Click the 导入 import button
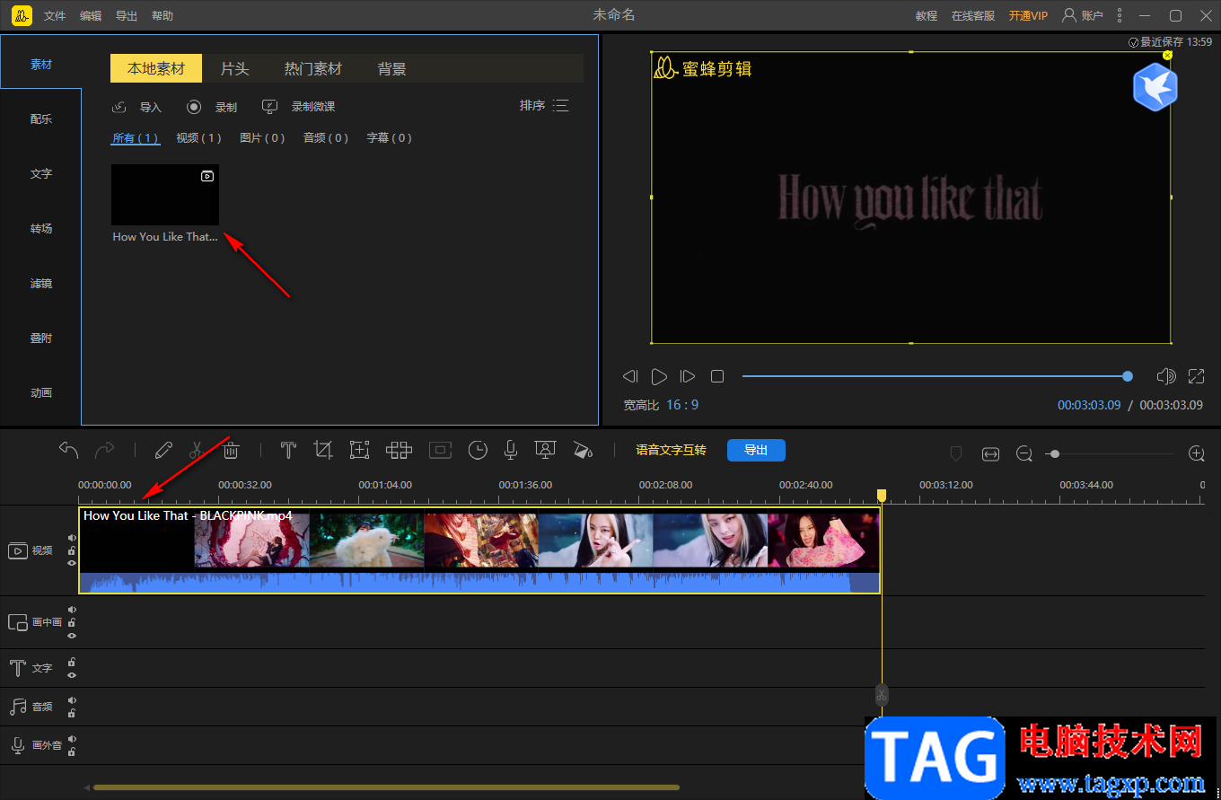The height and width of the screenshot is (800, 1221). pos(136,107)
